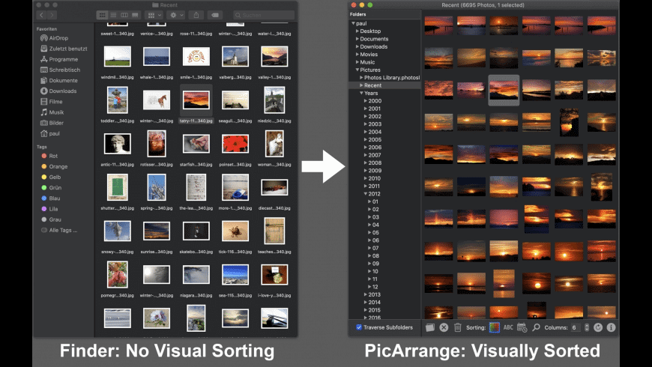Click PicArrange open folder icon

point(430,327)
